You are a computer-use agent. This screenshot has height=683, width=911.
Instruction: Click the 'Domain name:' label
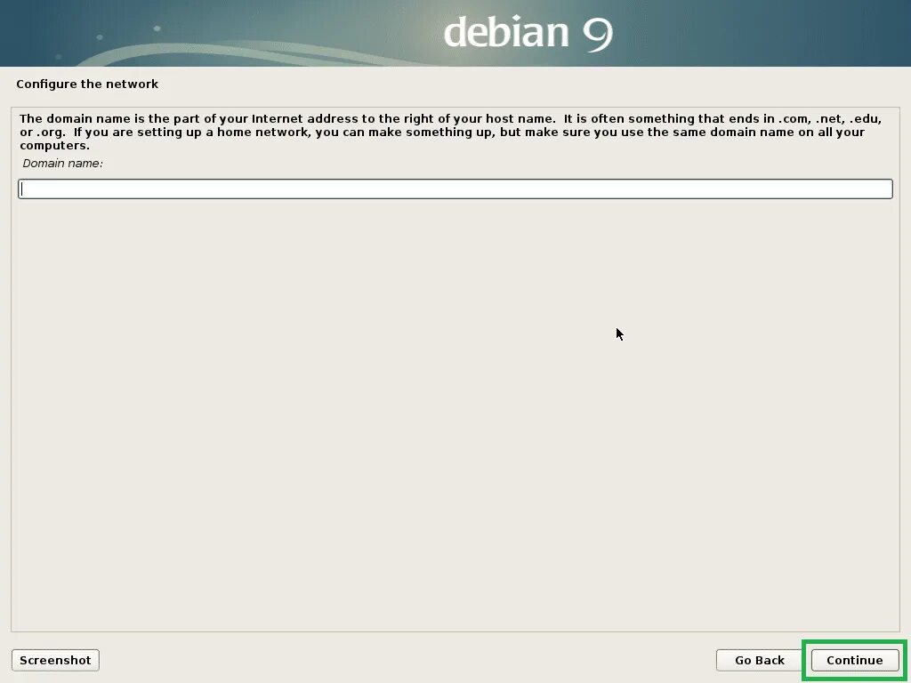pos(63,164)
